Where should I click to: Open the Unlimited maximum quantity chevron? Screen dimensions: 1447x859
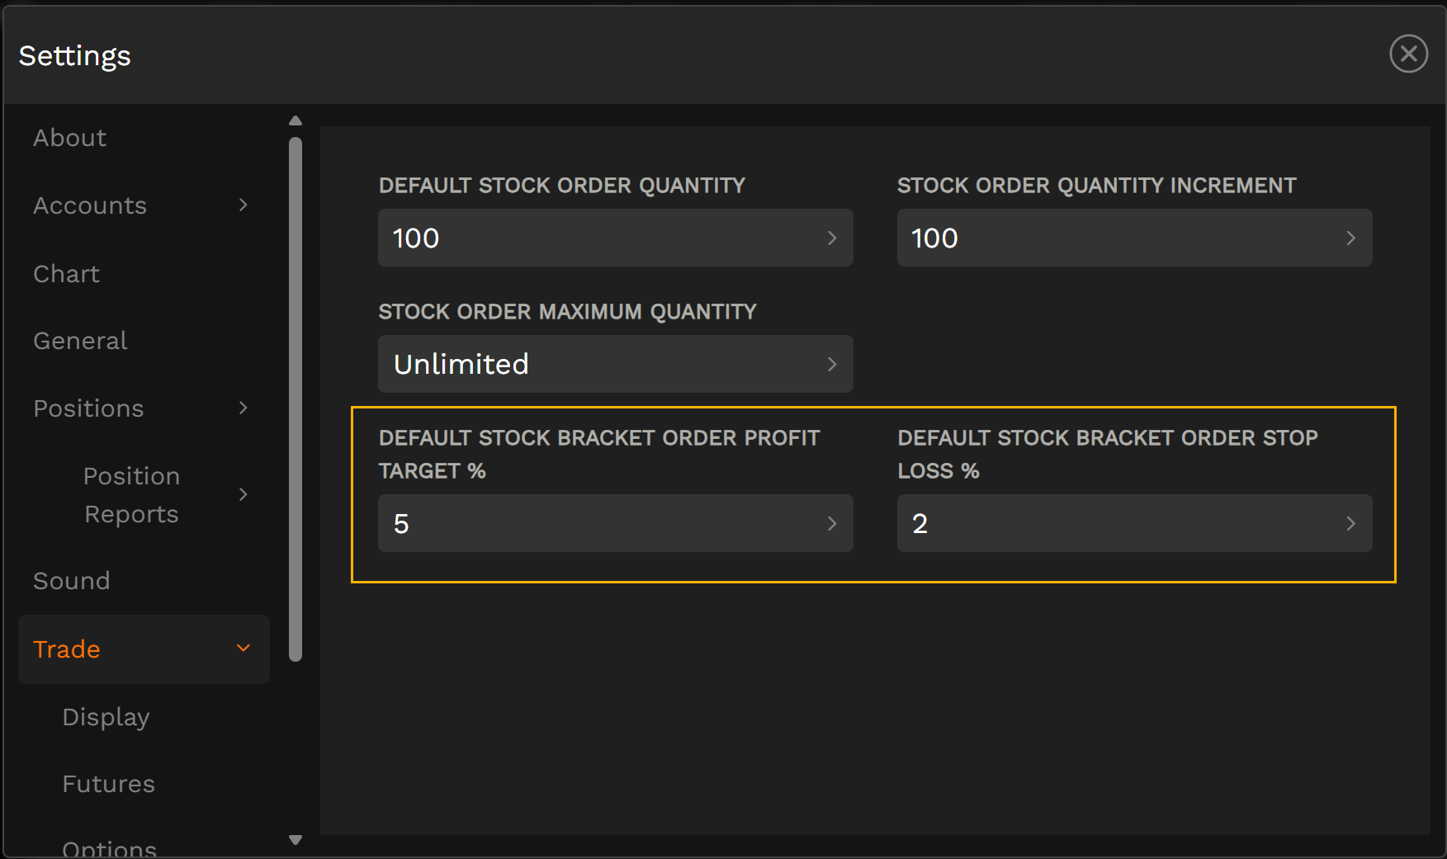pyautogui.click(x=832, y=364)
